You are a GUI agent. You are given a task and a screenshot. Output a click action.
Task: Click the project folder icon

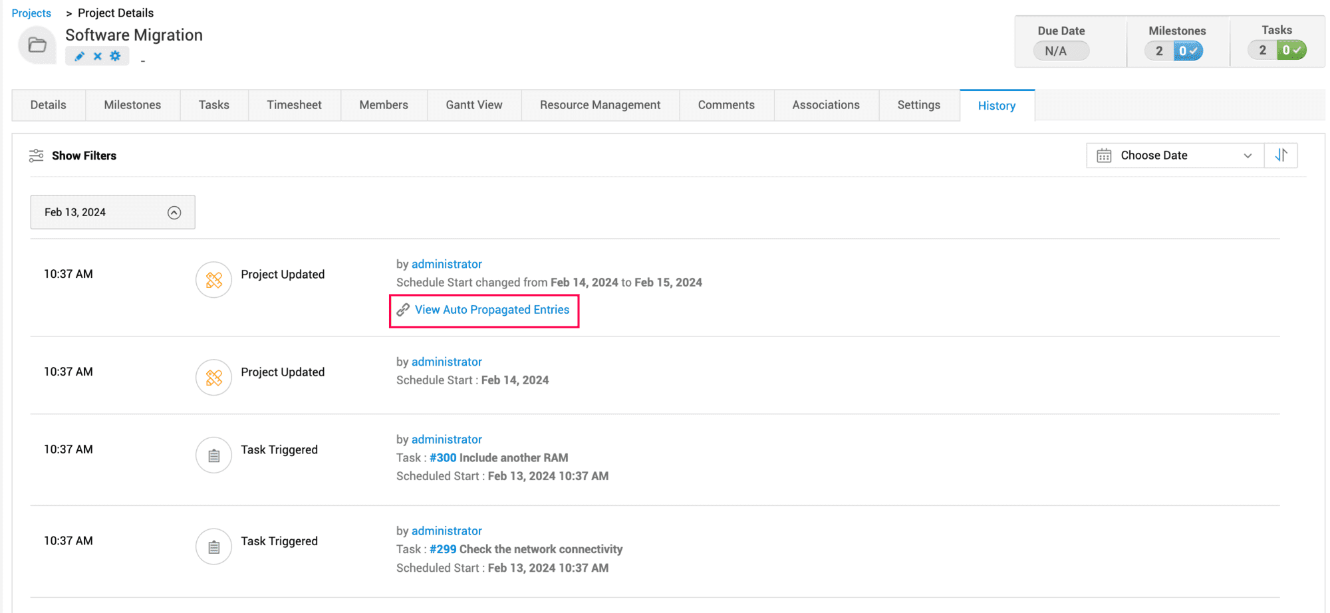tap(37, 45)
